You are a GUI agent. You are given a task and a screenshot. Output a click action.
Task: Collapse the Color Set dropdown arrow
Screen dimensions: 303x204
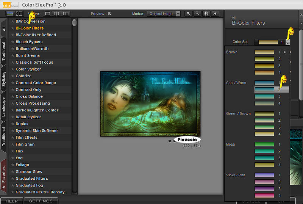[x=287, y=42]
